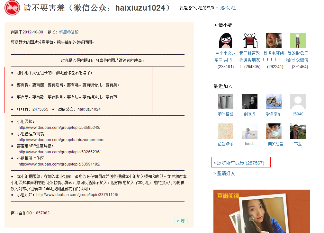Open the metal cylinders member avatar
This screenshot has width=324, height=233.
pos(226,102)
